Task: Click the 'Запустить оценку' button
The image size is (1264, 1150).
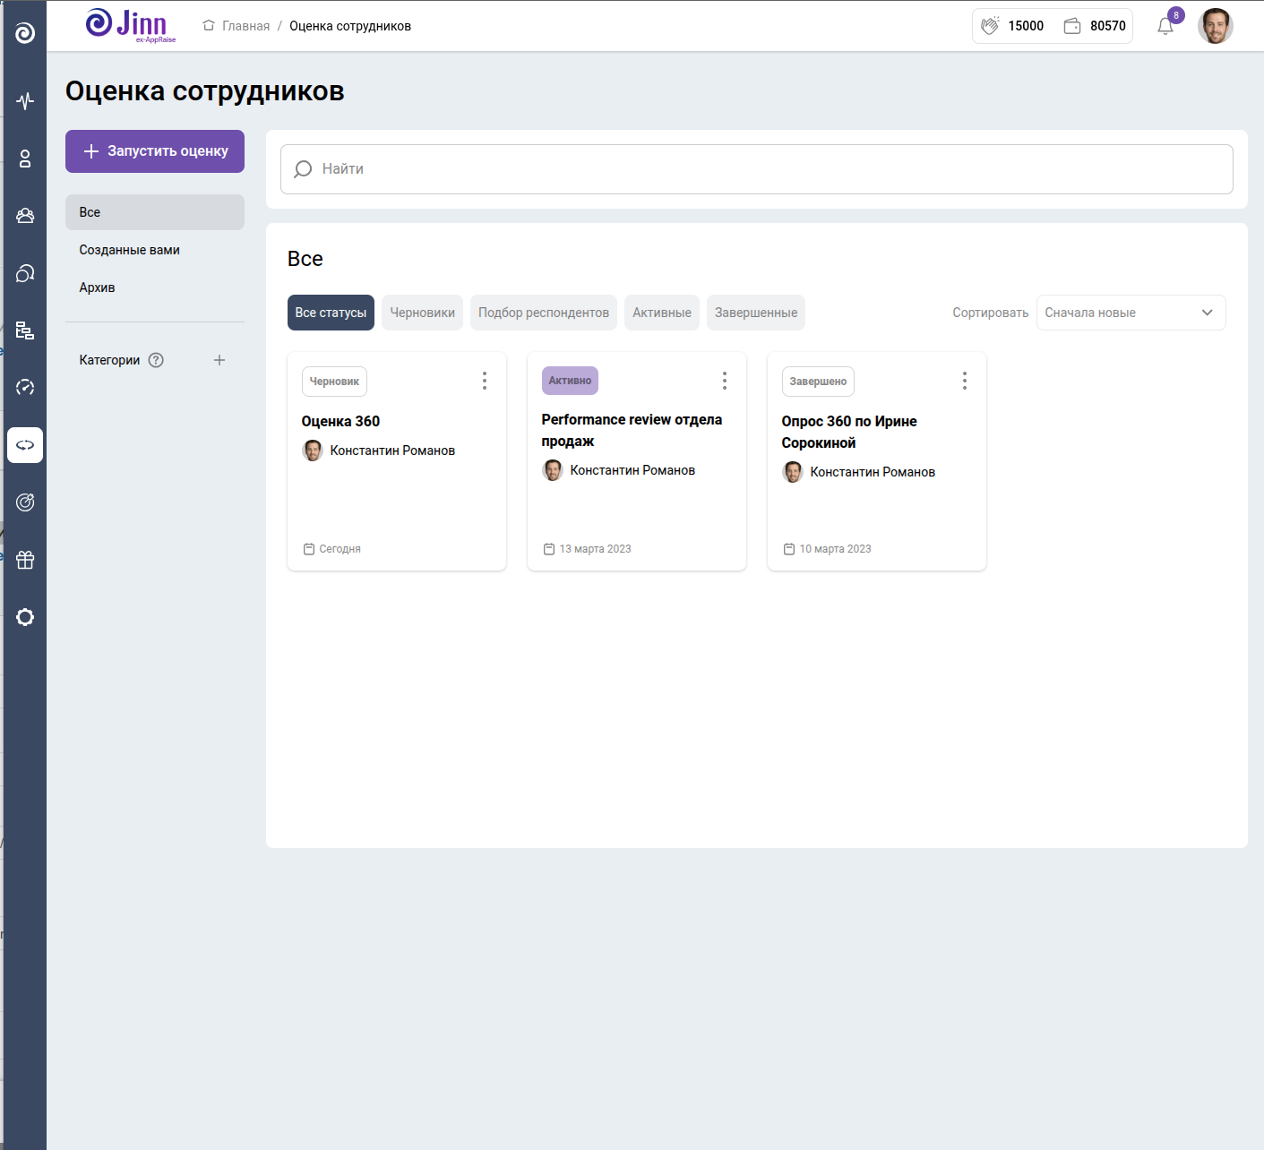Action: (x=155, y=151)
